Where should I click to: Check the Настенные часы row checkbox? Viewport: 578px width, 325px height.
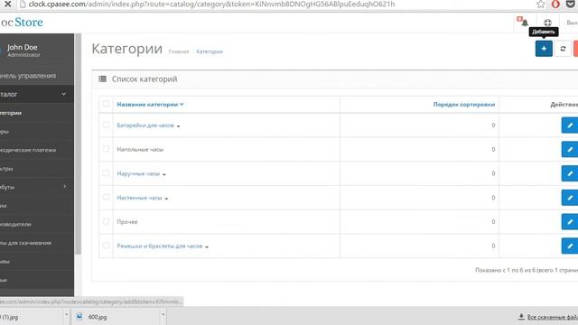107,197
